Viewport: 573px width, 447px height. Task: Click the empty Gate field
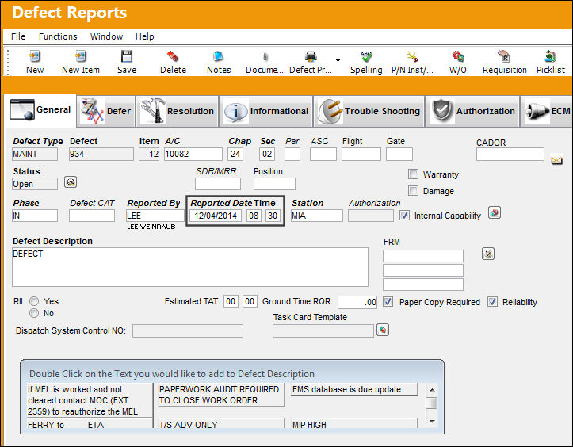click(399, 154)
